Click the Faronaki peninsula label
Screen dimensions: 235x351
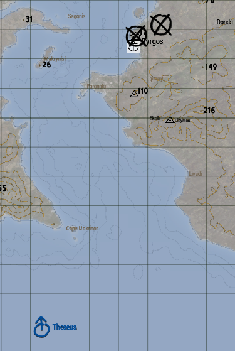(x=97, y=86)
